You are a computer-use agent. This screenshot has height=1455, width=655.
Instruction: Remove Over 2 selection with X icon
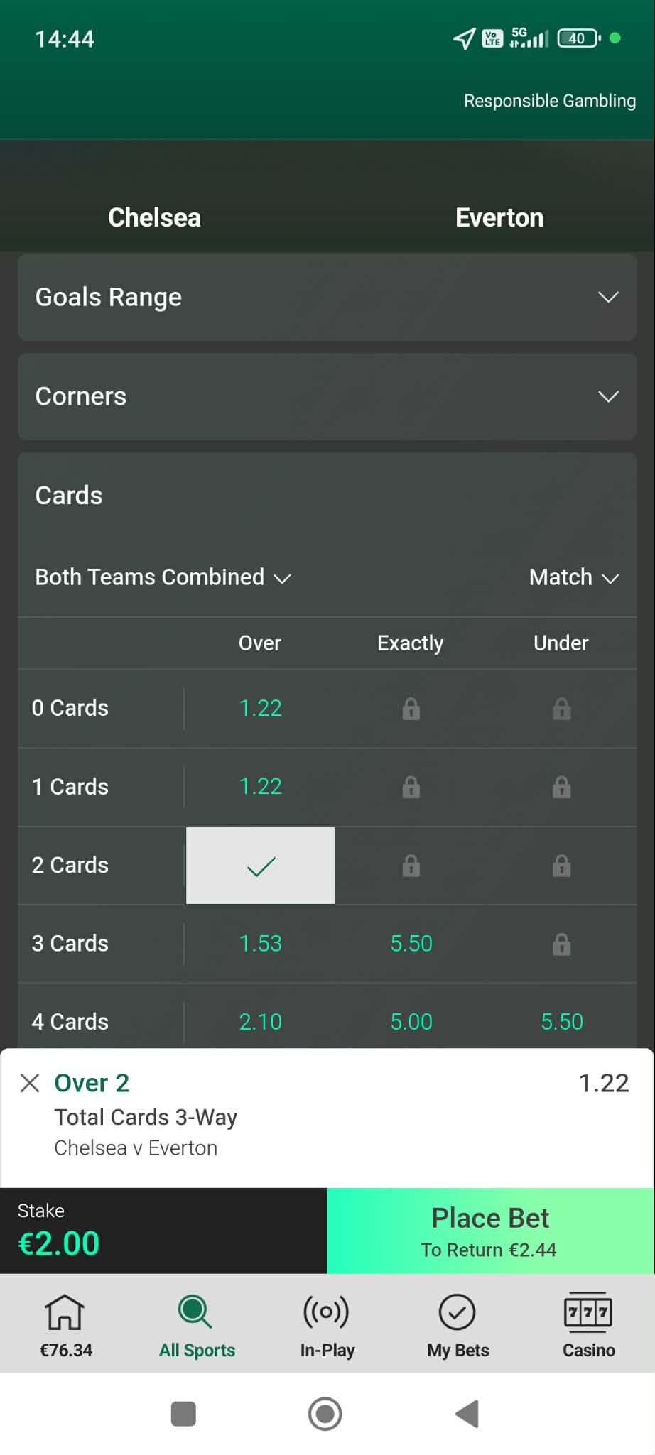30,1083
